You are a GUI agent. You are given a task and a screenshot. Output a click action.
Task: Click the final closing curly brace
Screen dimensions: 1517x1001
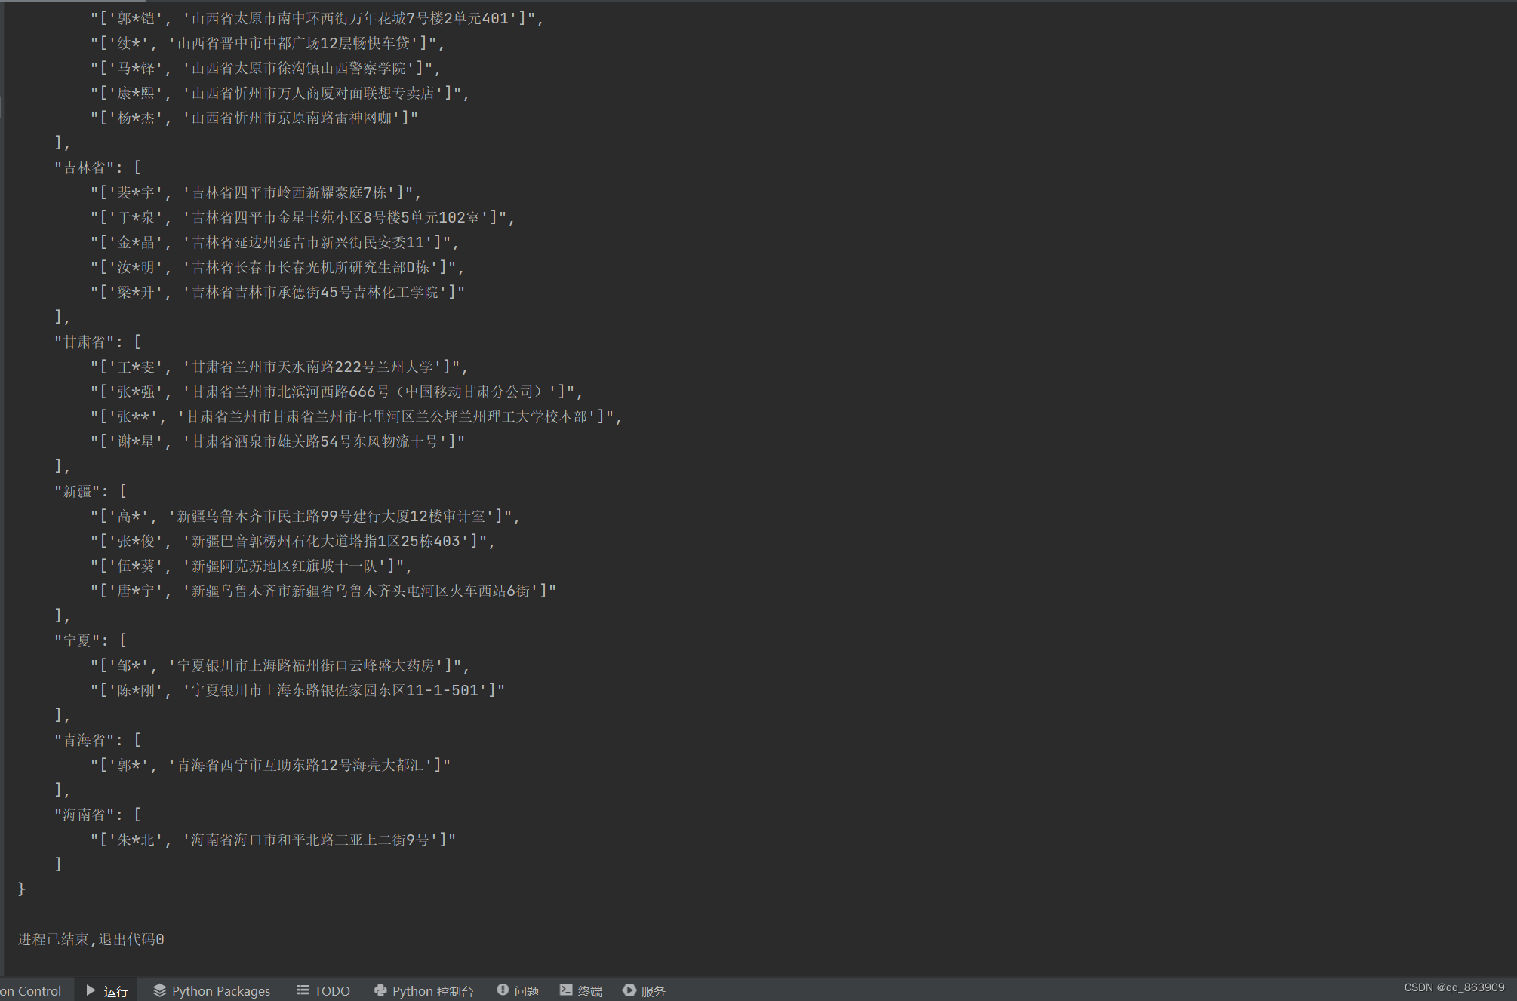[22, 889]
